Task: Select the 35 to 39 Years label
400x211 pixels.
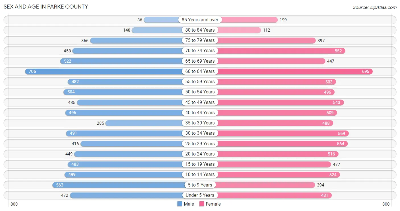Action: [x=200, y=123]
